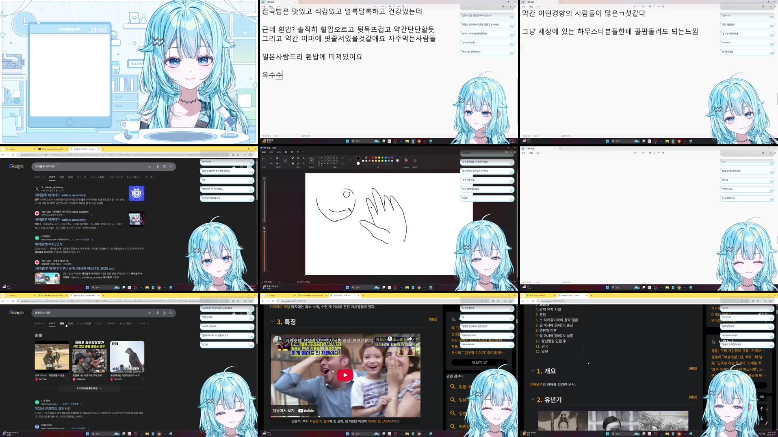Click the [편집] link next to 3. 특징 heading
Image resolution: width=778 pixels, height=437 pixels.
click(434, 319)
